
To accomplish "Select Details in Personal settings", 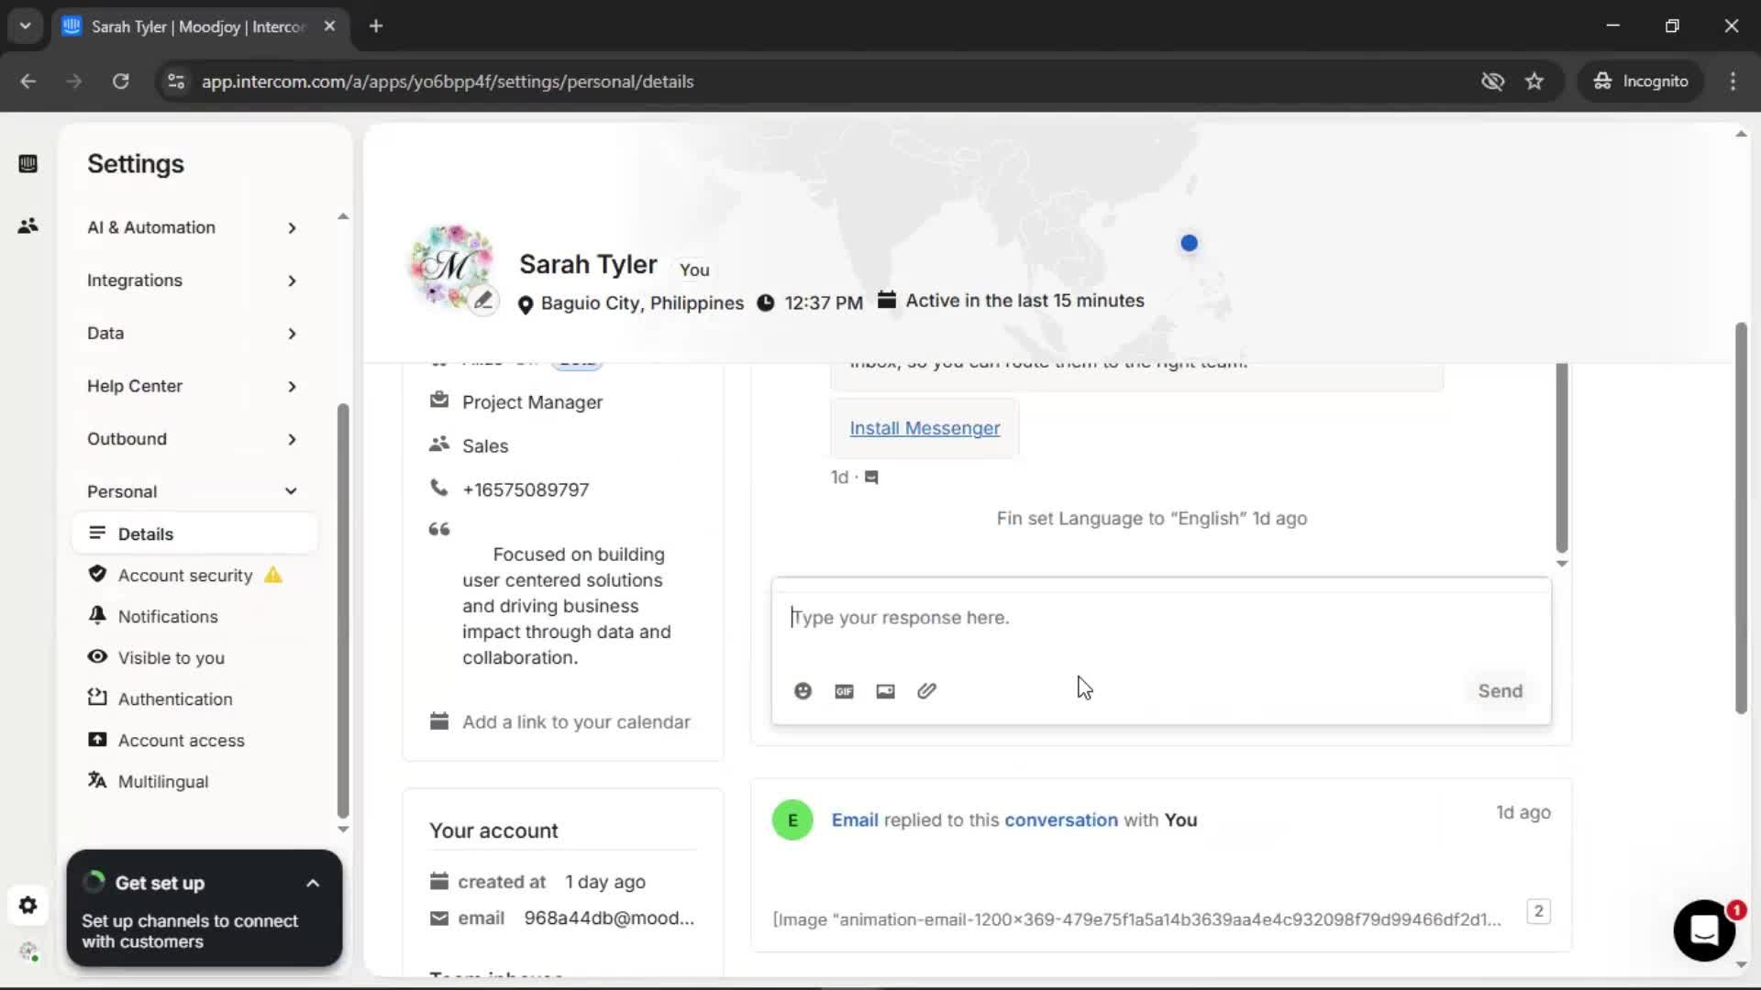I will tap(194, 533).
